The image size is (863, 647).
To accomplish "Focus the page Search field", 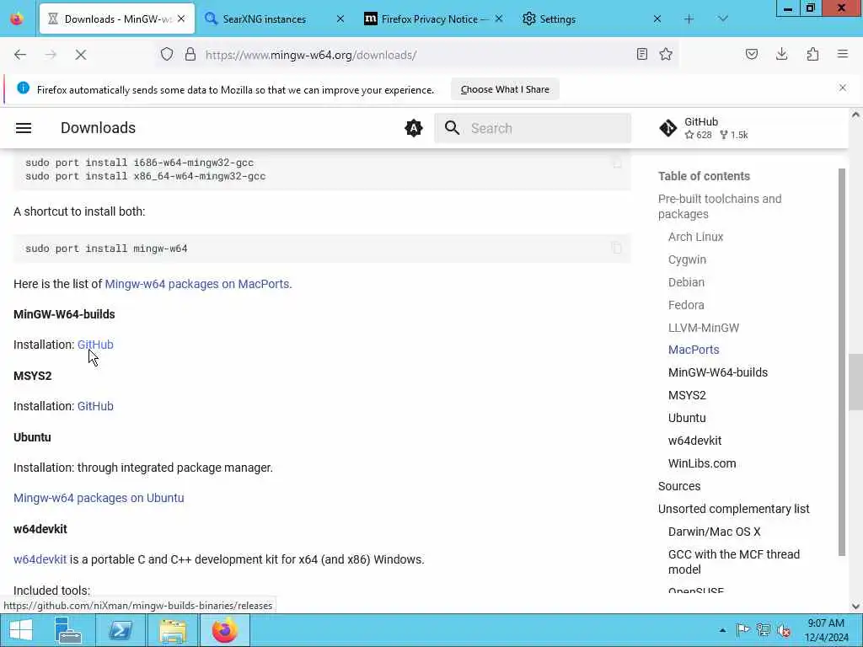I will pyautogui.click(x=533, y=128).
